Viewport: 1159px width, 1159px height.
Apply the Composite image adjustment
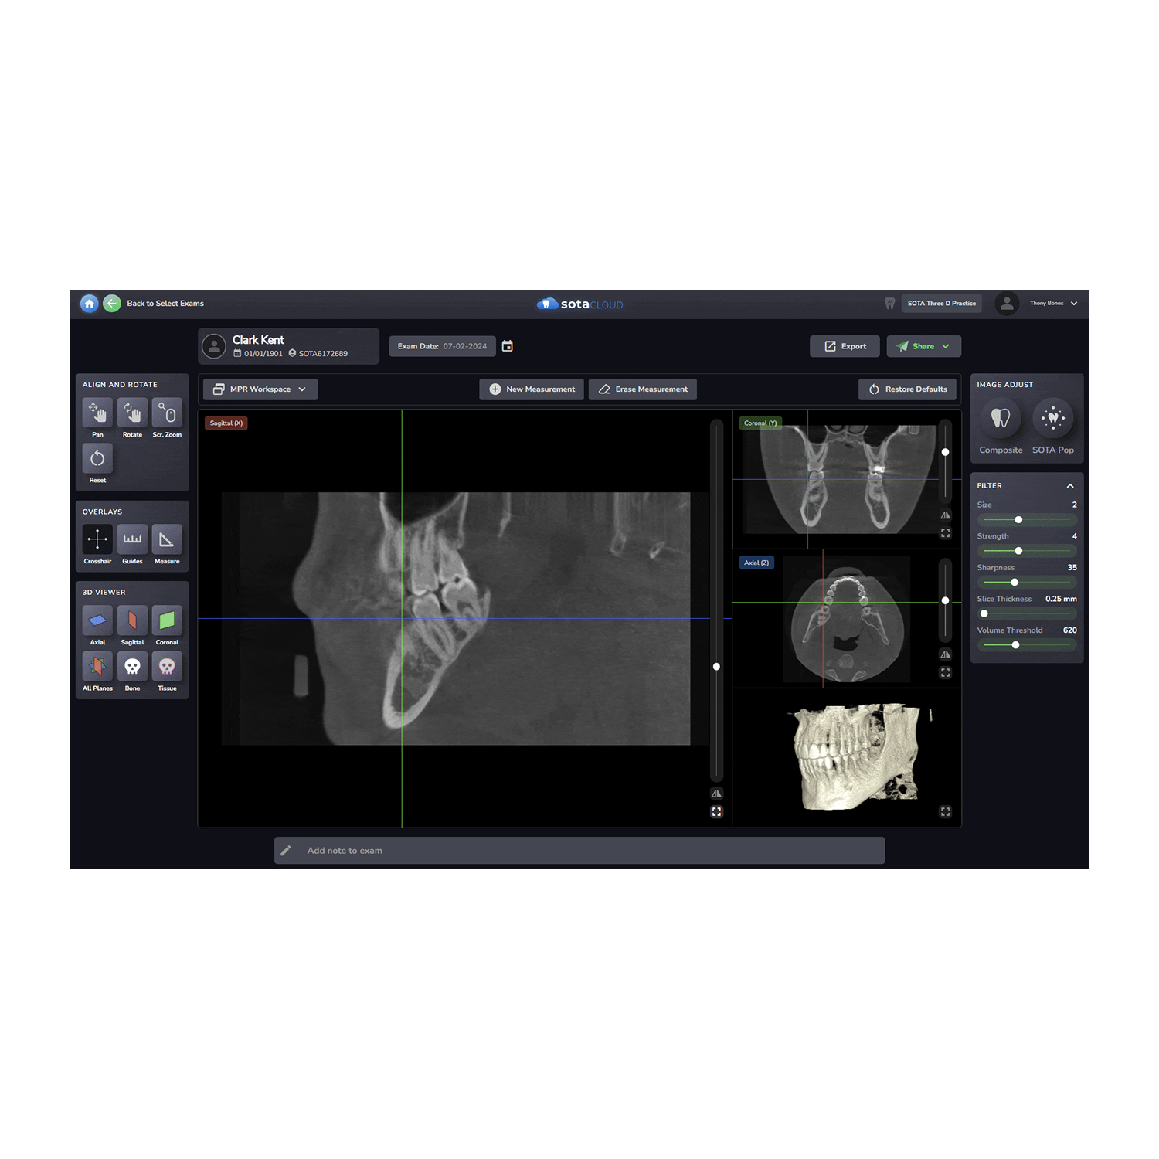point(1001,418)
